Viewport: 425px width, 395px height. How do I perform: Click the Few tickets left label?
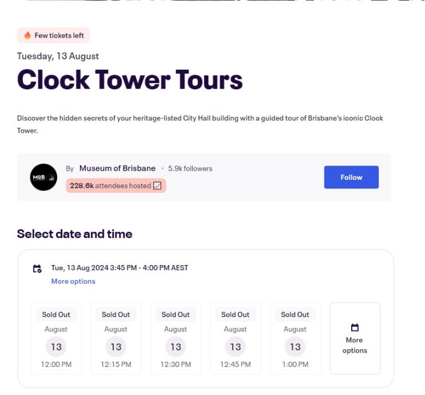point(59,35)
